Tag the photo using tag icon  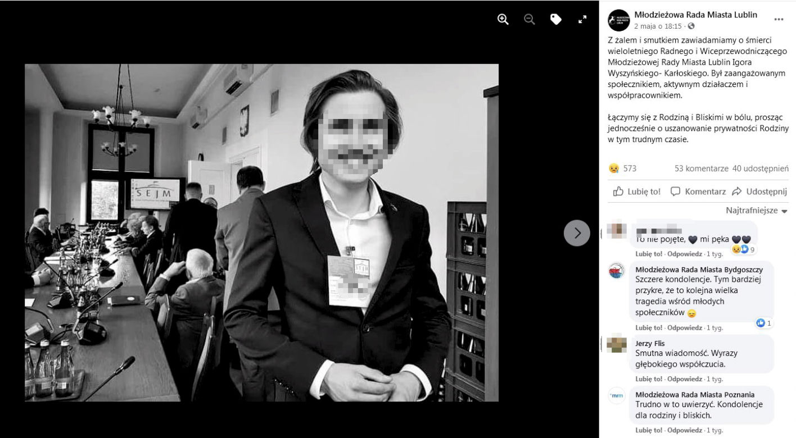[556, 20]
